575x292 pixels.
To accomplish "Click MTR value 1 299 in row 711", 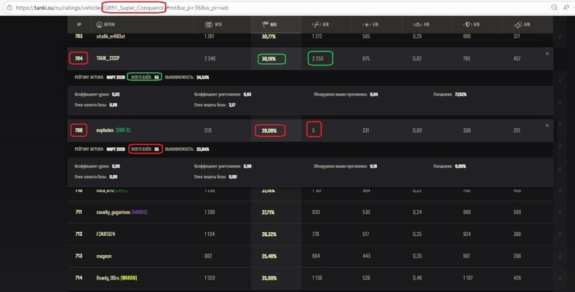I will 209,212.
